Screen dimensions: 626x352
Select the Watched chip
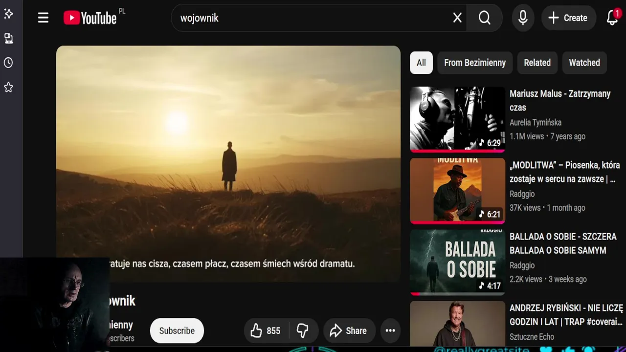[x=584, y=63]
